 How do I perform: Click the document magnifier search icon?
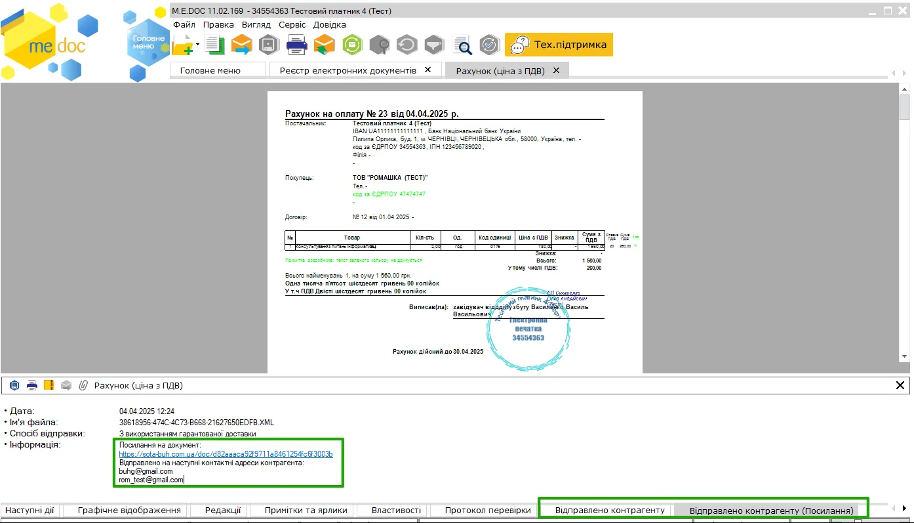[x=463, y=45]
